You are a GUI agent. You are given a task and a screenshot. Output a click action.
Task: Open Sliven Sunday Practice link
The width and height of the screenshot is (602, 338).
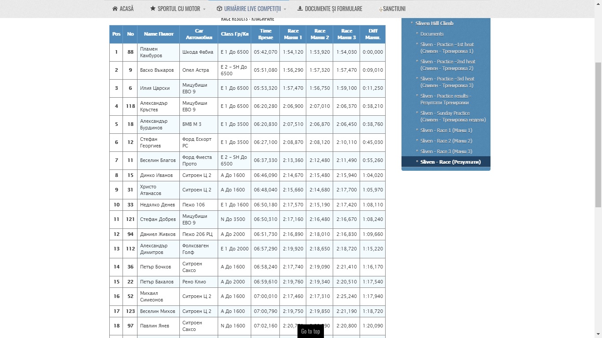tap(453, 116)
